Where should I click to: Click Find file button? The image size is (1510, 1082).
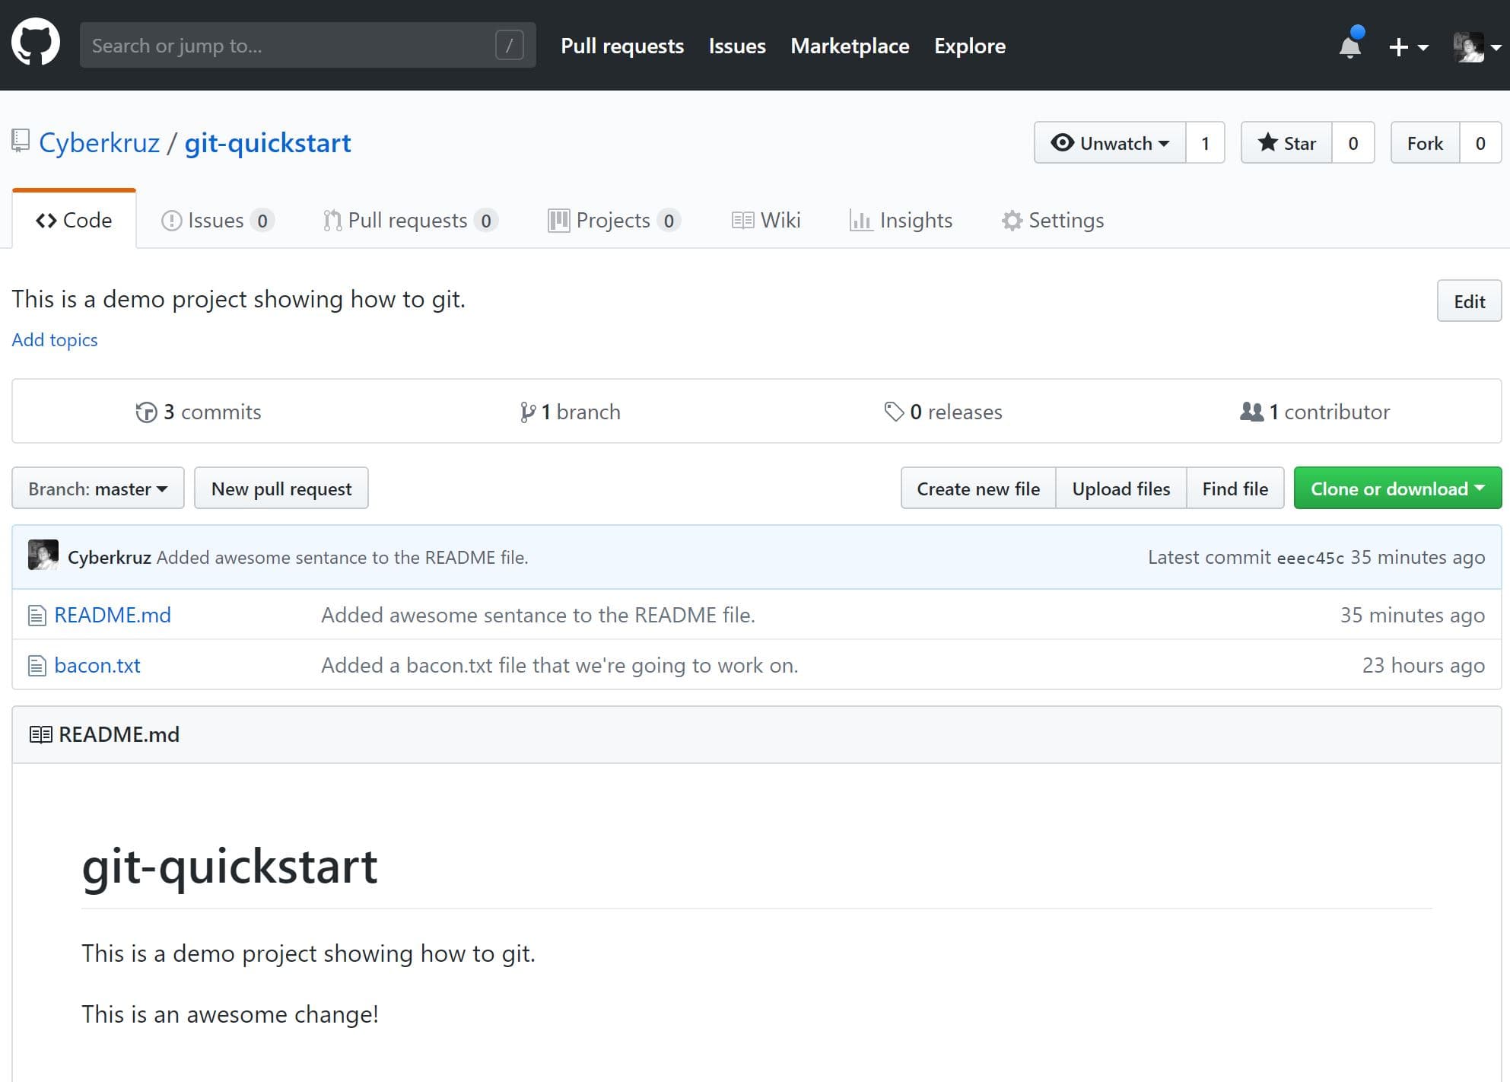pos(1235,488)
